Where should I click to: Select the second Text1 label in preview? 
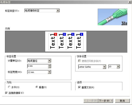point(62,41)
